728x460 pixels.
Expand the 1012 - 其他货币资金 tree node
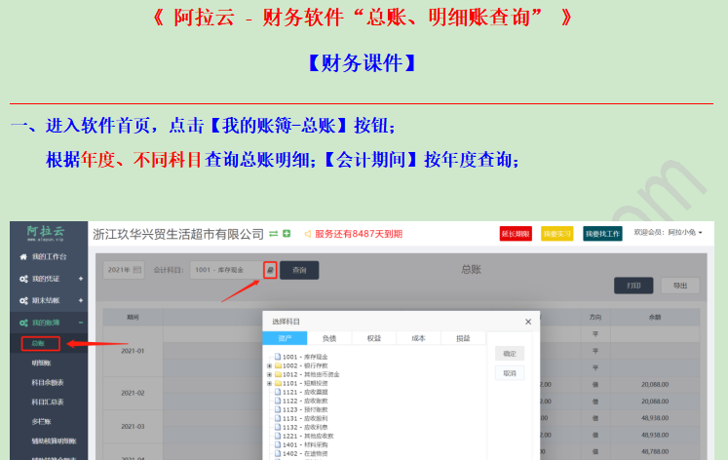click(269, 374)
